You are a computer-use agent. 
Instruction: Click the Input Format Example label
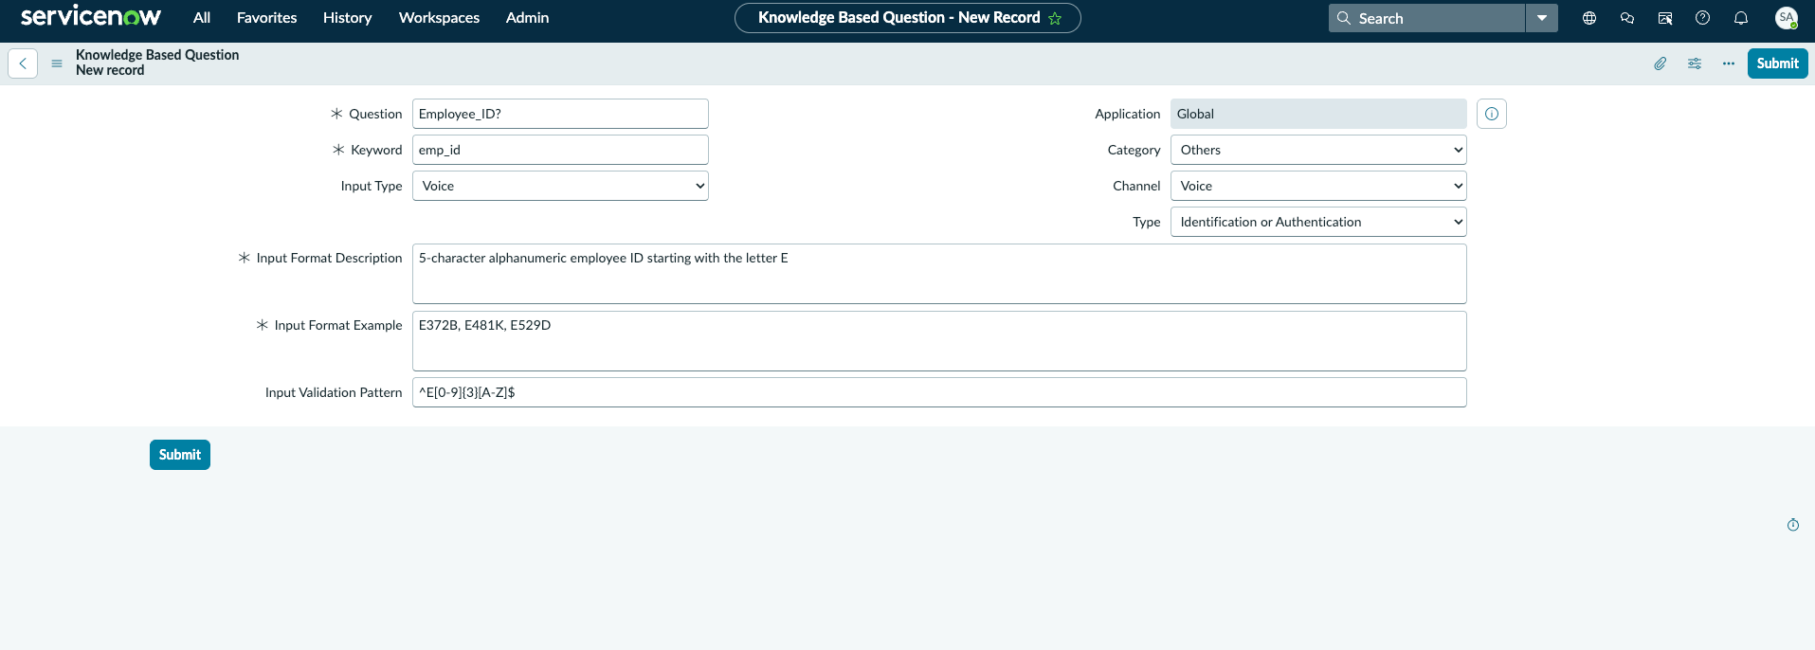(338, 325)
